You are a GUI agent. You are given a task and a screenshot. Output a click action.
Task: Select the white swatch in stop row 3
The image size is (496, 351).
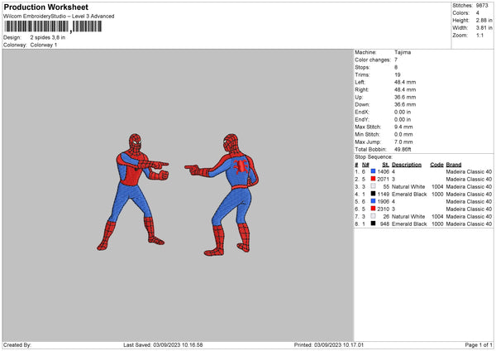coord(374,186)
